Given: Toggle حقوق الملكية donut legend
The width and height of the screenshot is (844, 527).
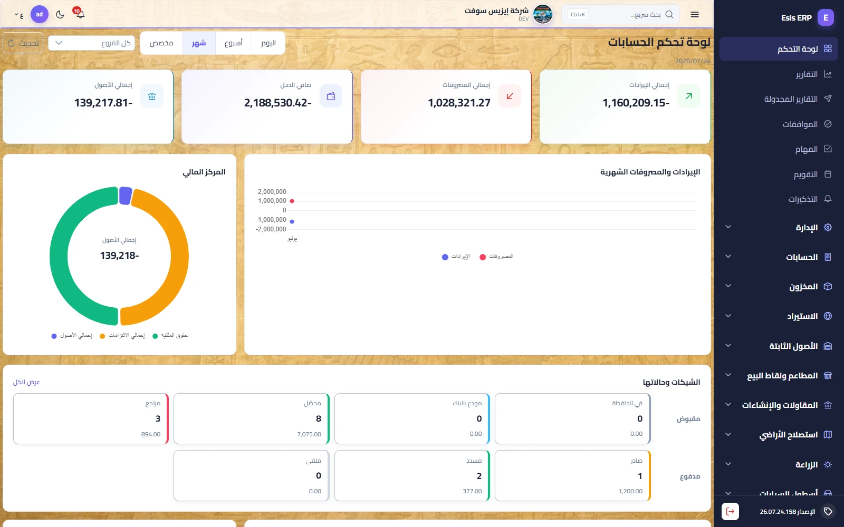Looking at the screenshot, I should pyautogui.click(x=170, y=336).
